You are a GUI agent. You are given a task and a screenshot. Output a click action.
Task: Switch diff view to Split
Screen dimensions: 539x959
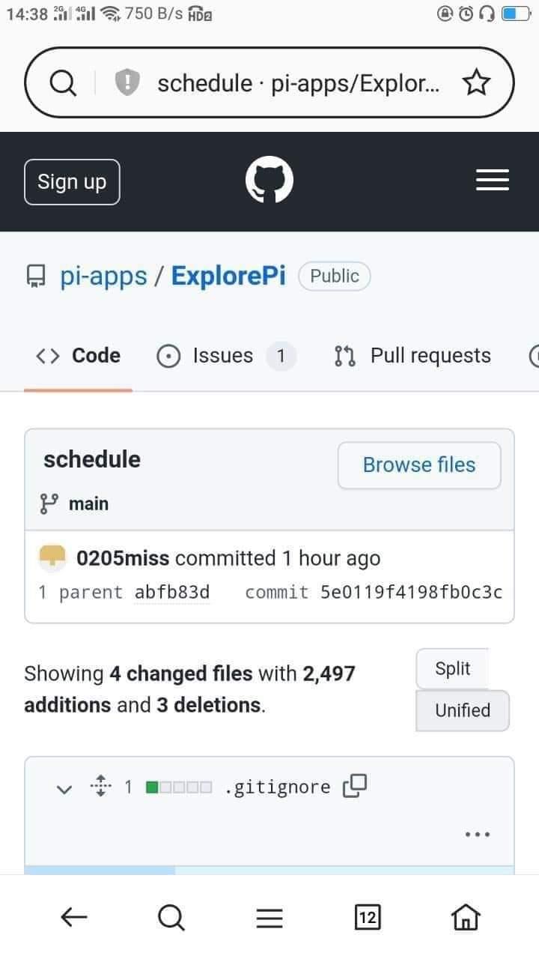tap(452, 668)
